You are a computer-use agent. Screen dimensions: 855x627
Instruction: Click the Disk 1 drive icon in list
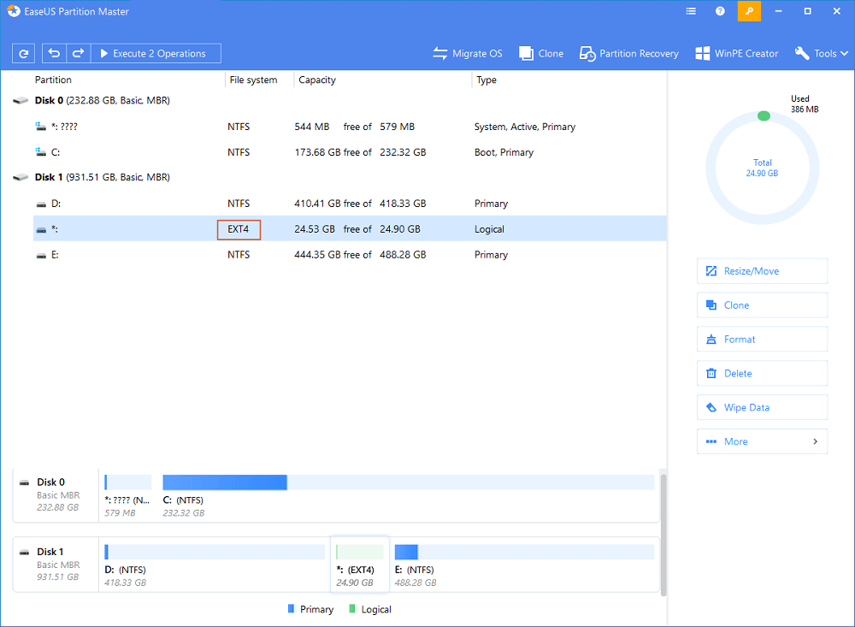21,177
